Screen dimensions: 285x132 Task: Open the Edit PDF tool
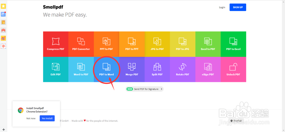(x=56, y=69)
